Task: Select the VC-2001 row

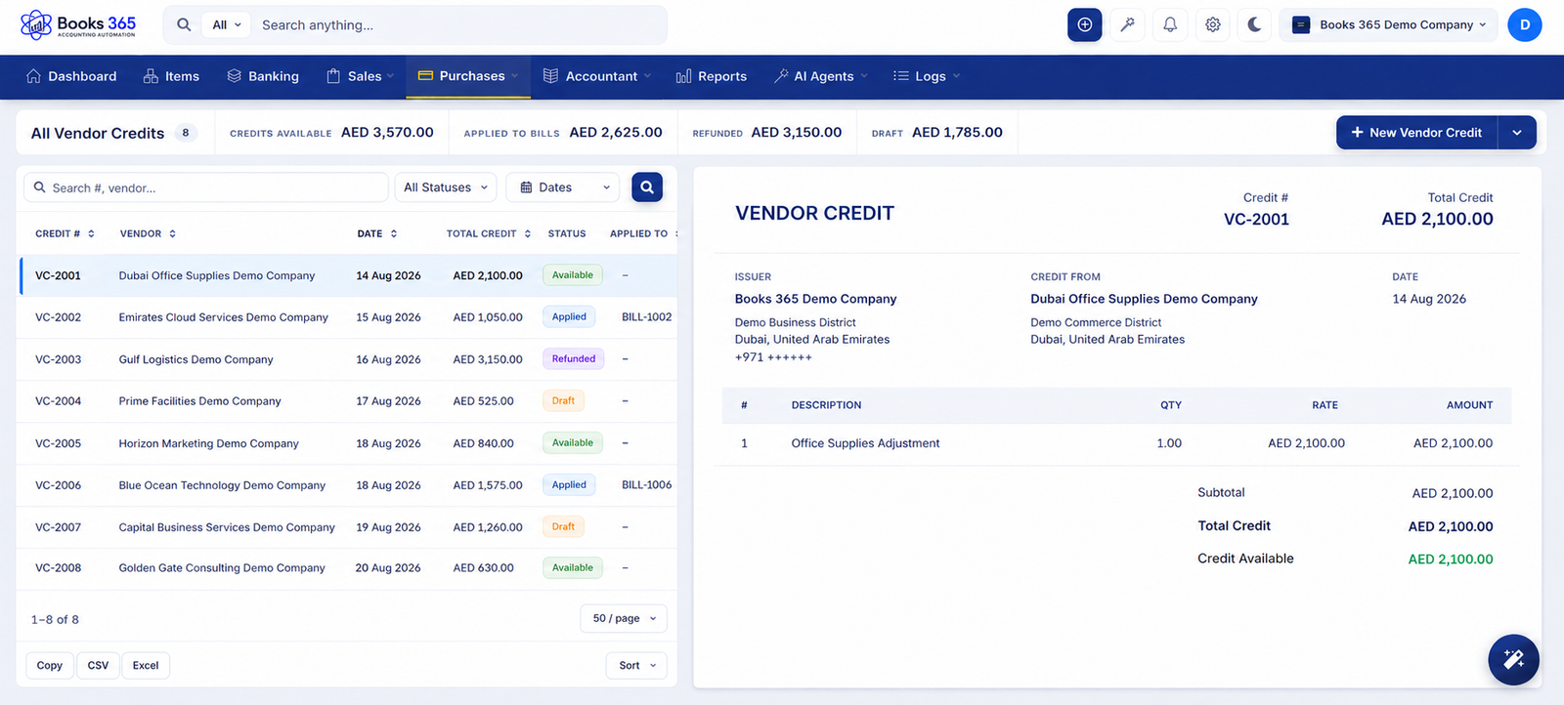Action: [348, 275]
